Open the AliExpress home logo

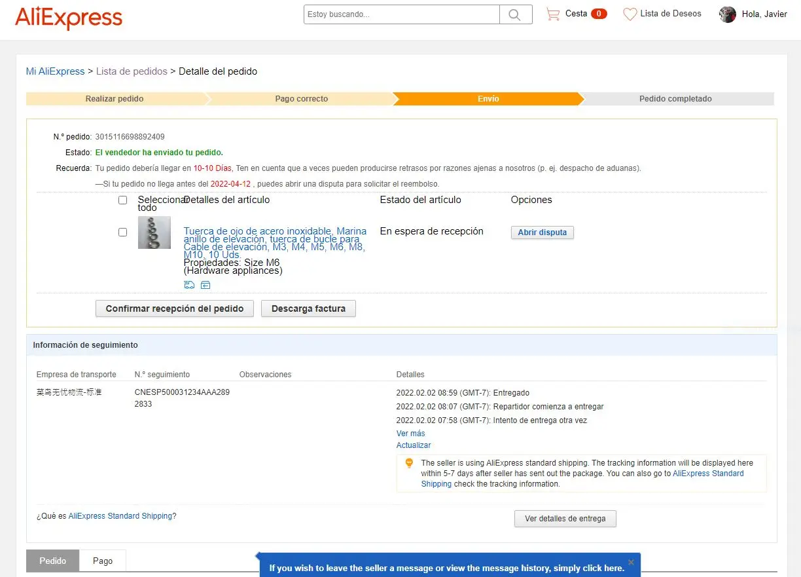[69, 18]
